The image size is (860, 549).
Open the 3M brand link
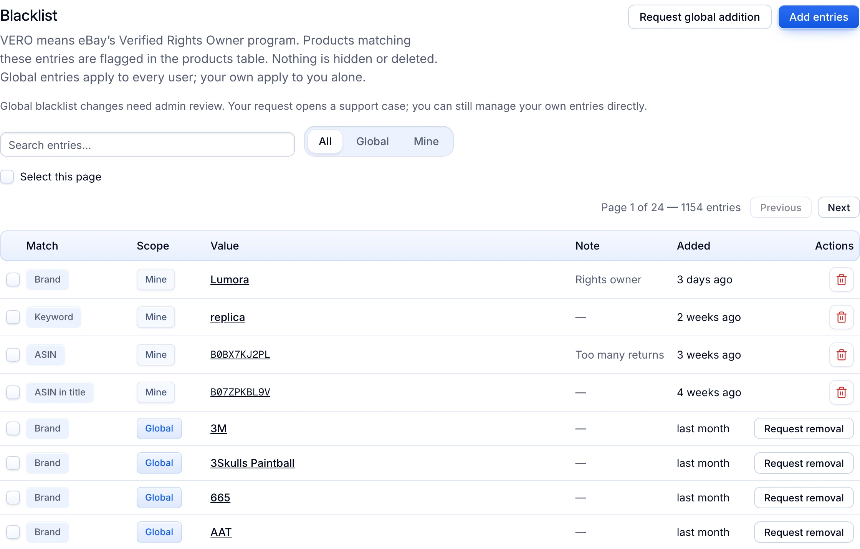point(218,428)
